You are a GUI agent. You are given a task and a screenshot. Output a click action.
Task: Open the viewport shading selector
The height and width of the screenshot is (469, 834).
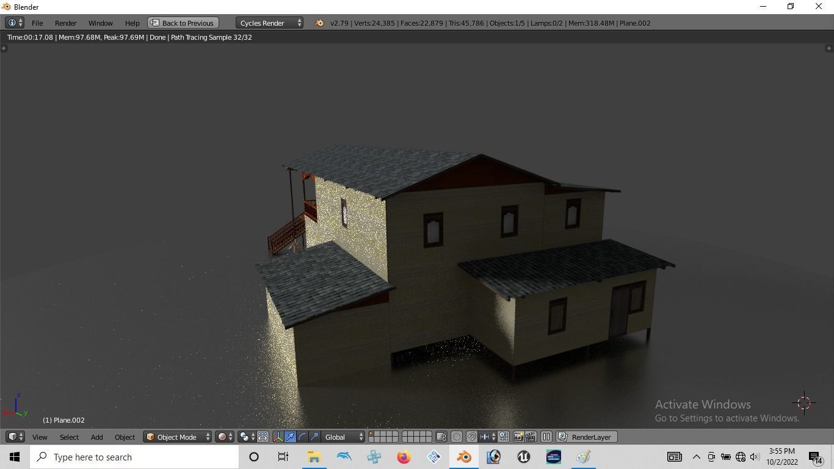[224, 437]
